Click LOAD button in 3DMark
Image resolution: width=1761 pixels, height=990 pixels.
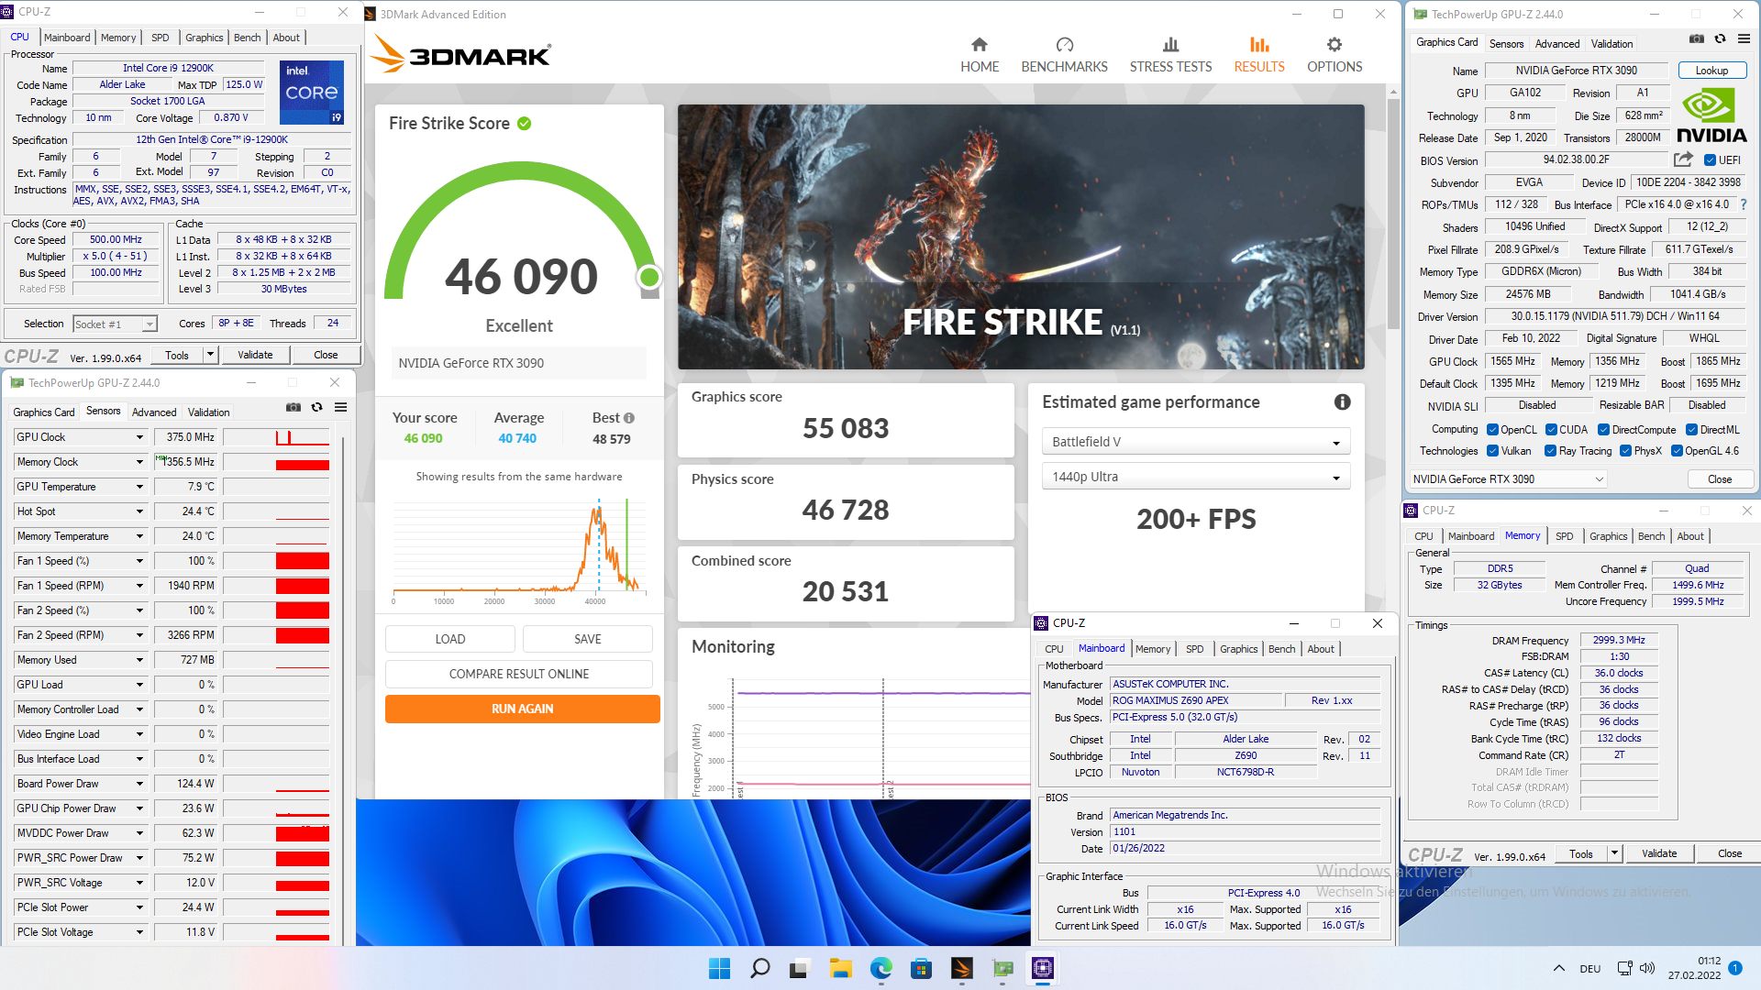pyautogui.click(x=449, y=639)
